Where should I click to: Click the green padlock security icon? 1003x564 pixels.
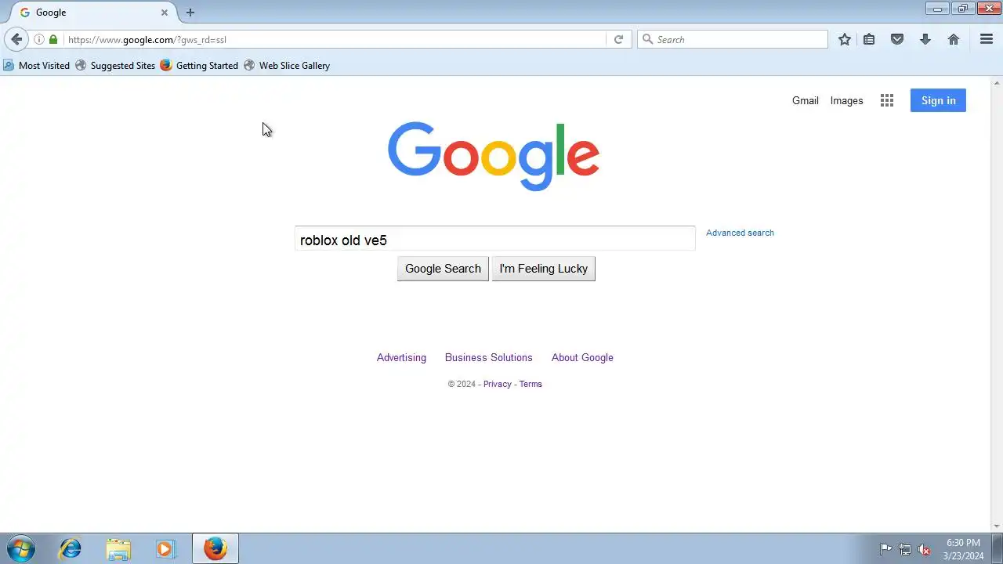(53, 39)
